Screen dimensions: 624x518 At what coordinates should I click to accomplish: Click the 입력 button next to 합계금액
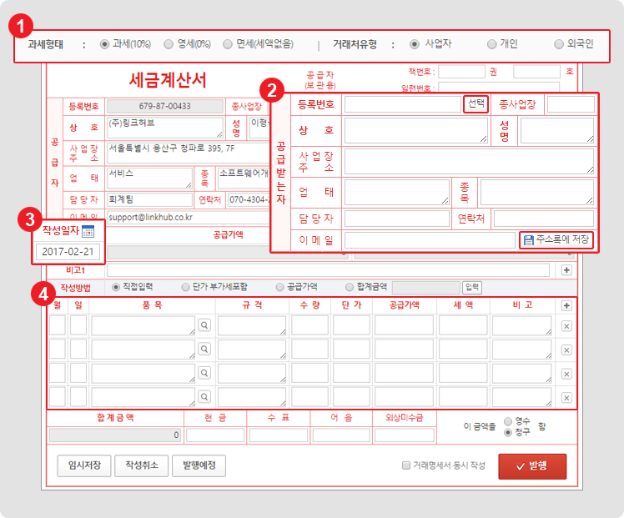coord(472,287)
